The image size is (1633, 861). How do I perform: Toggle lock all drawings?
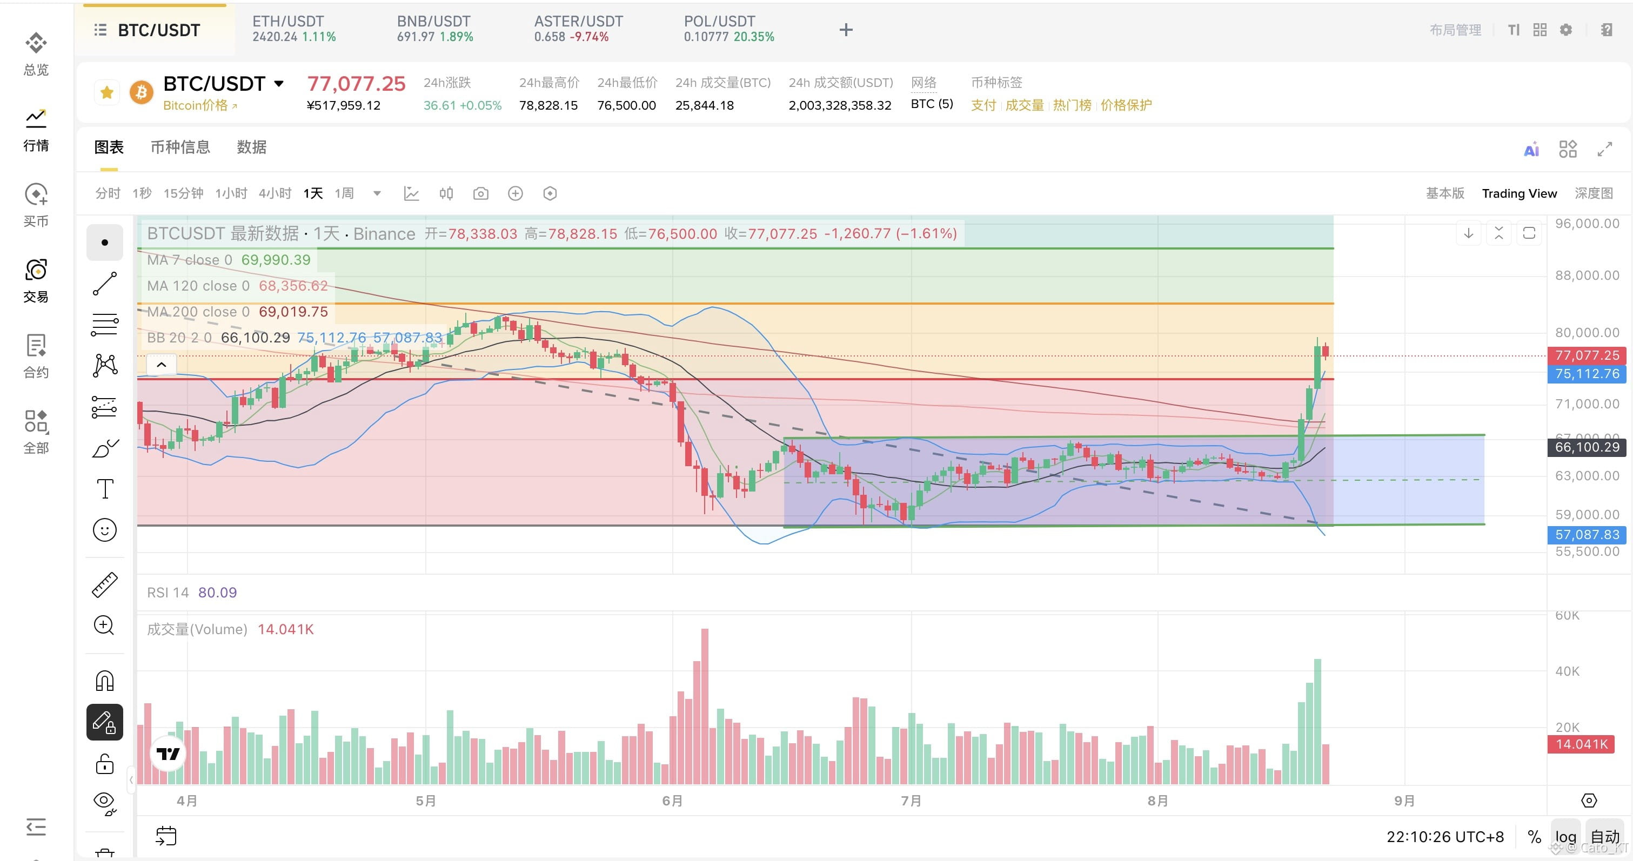pos(105,764)
